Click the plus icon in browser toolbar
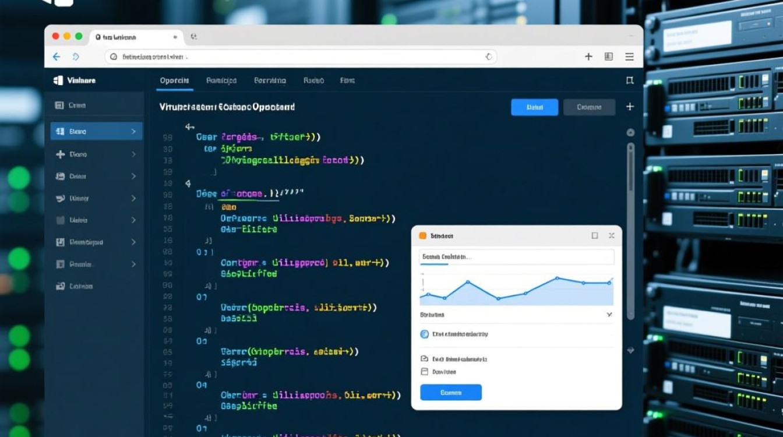This screenshot has width=783, height=437. tap(588, 57)
